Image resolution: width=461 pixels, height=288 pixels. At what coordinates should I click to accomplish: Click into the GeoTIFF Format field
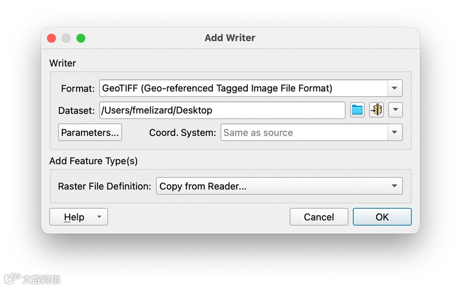243,88
